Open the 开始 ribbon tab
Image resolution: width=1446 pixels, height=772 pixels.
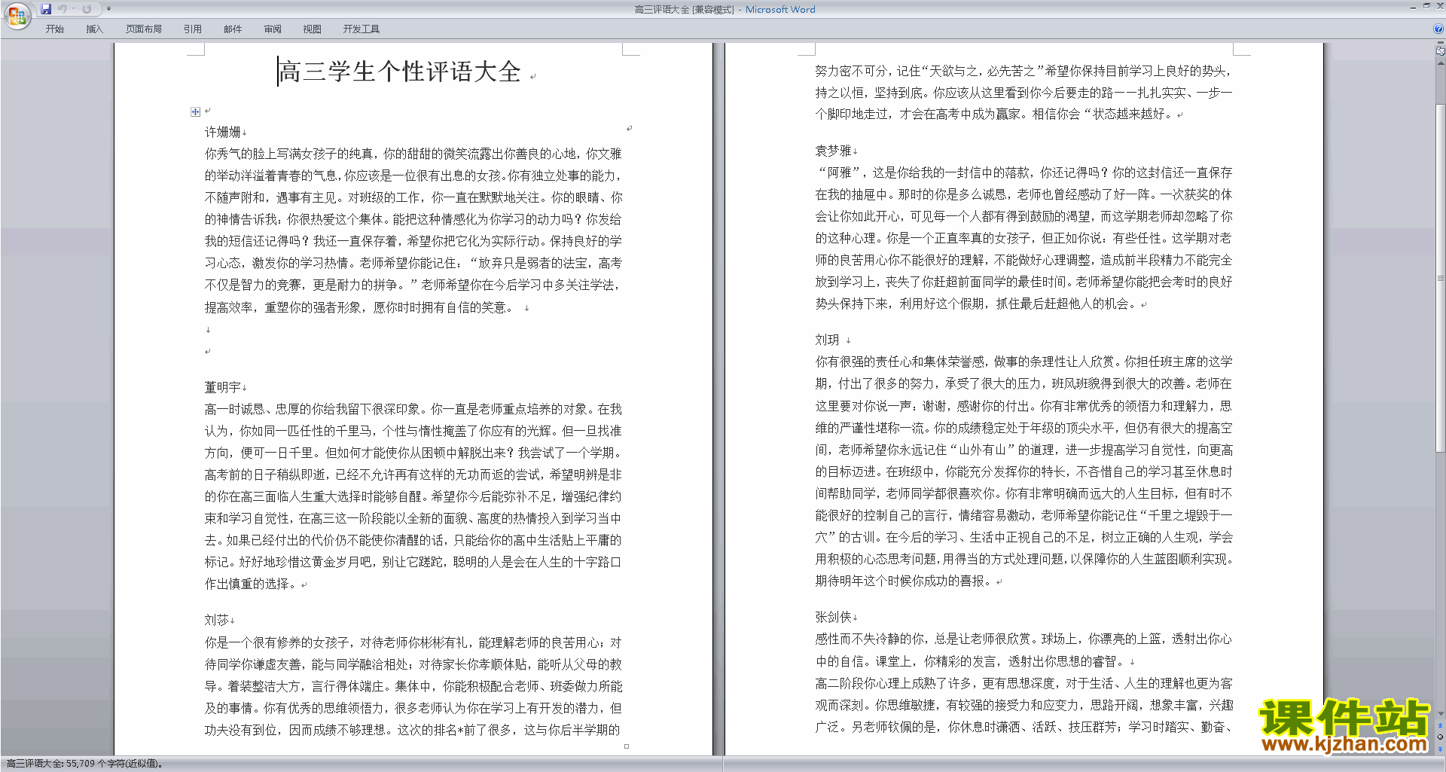coord(55,29)
